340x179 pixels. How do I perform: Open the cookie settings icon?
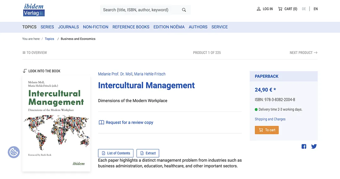point(14,152)
